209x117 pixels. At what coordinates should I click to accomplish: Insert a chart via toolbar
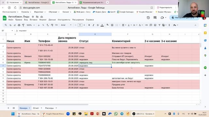(155, 25)
